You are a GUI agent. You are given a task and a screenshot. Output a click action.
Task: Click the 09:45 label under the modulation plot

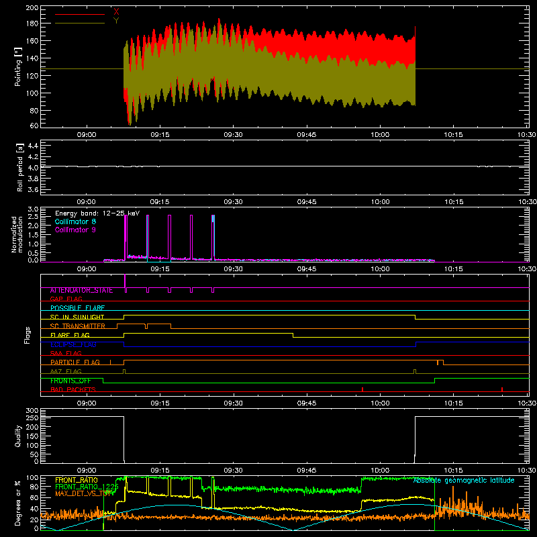click(307, 269)
